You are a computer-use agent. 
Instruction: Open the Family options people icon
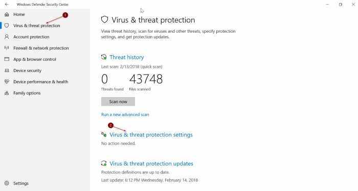pyautogui.click(x=7, y=93)
